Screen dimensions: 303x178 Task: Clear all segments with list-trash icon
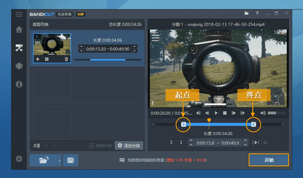coord(37,146)
